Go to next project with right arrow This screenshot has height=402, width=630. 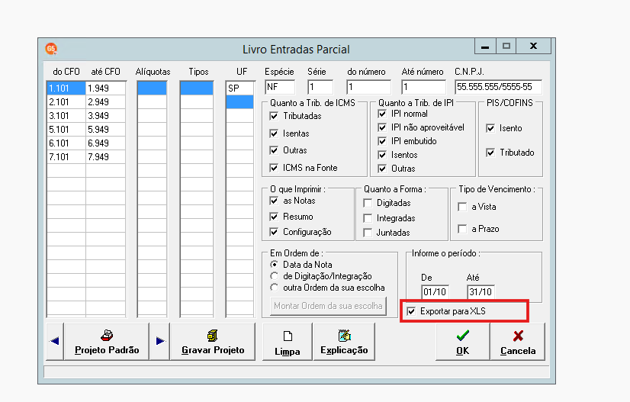pos(160,341)
